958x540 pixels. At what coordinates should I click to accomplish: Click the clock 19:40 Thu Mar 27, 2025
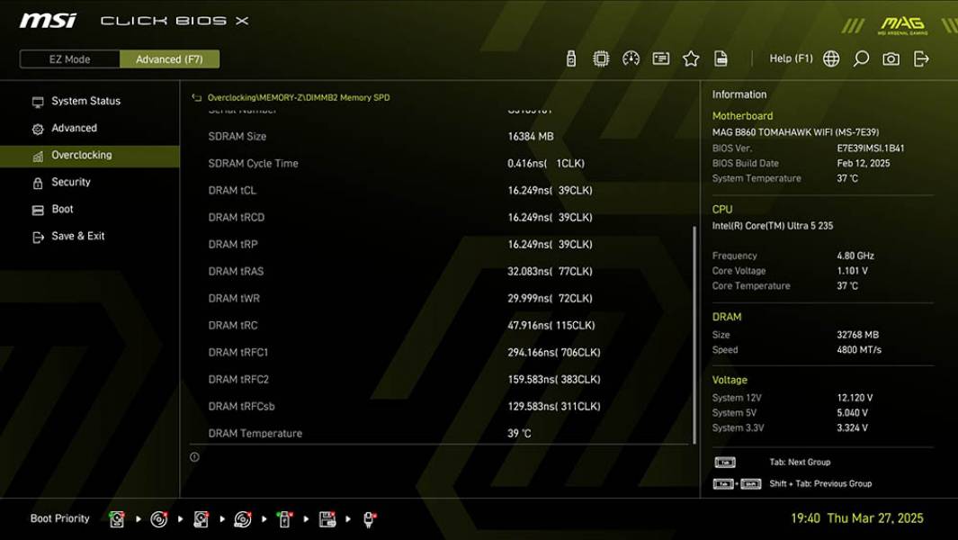click(857, 518)
